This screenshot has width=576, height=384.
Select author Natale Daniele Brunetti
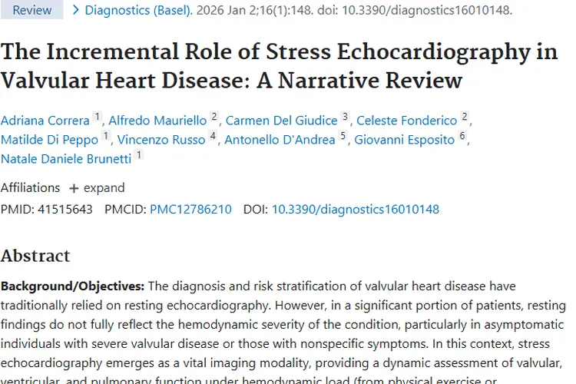[x=66, y=158]
